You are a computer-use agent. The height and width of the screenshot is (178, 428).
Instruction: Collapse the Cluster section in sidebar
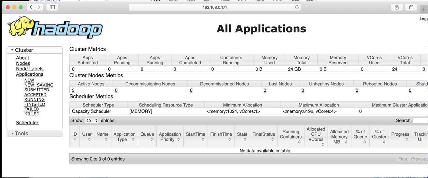(x=34, y=50)
